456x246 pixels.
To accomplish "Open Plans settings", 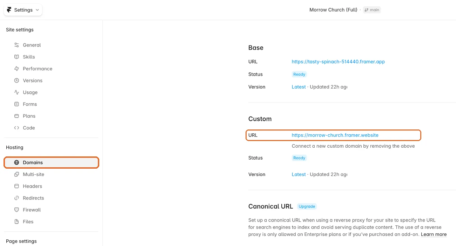I will tap(51, 116).
